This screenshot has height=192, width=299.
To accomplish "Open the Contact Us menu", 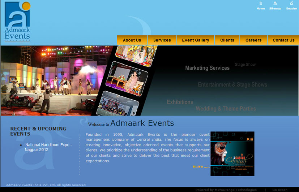I will pyautogui.click(x=283, y=40).
